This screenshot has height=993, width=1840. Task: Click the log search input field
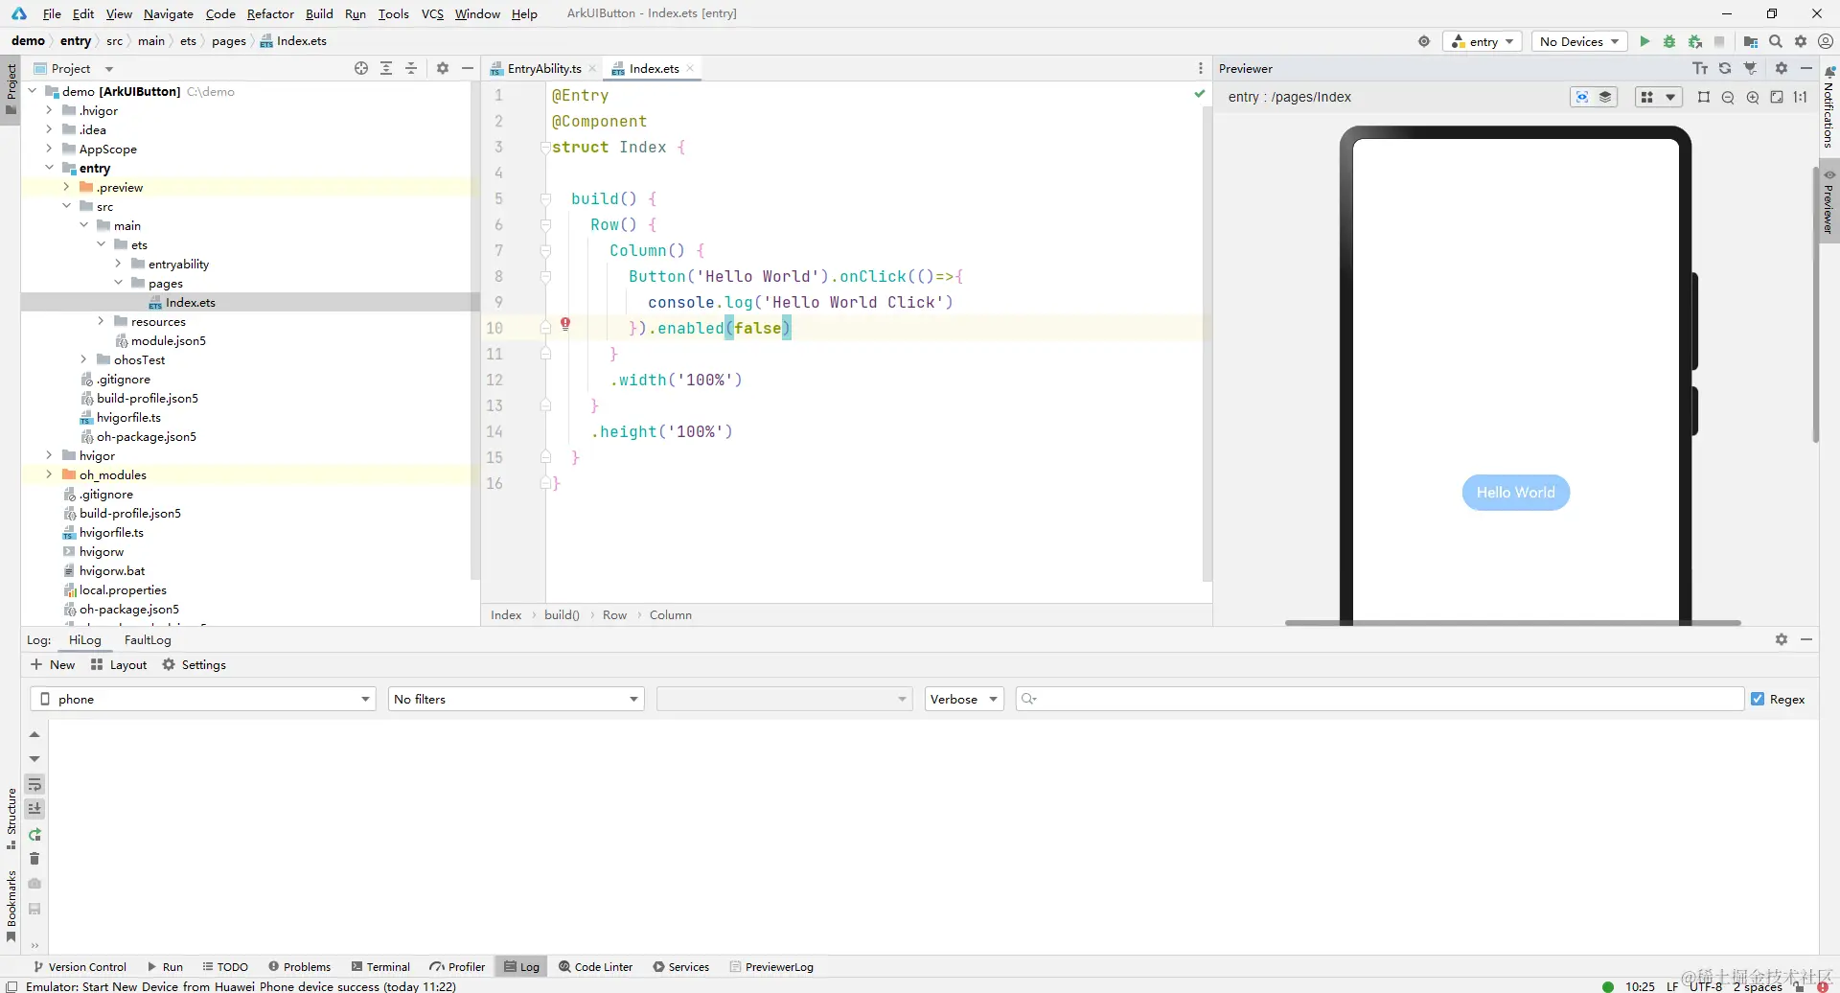point(1380,699)
